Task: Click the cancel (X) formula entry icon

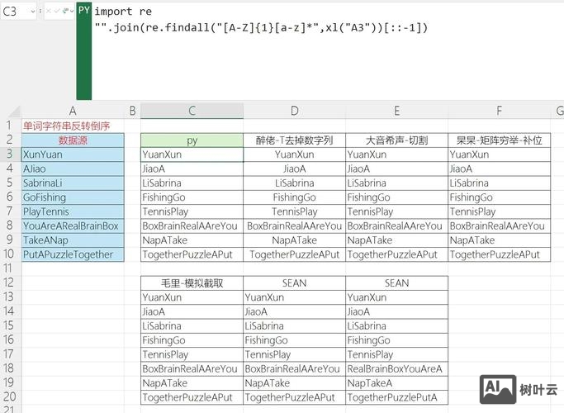Action: [48, 12]
